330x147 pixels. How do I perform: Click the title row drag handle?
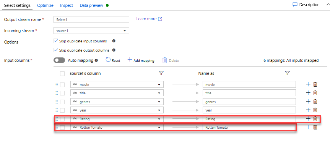click(x=57, y=93)
